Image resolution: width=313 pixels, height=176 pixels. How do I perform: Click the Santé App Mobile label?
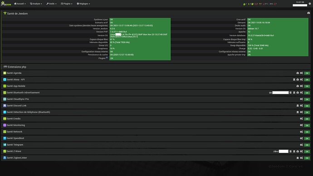16,86
